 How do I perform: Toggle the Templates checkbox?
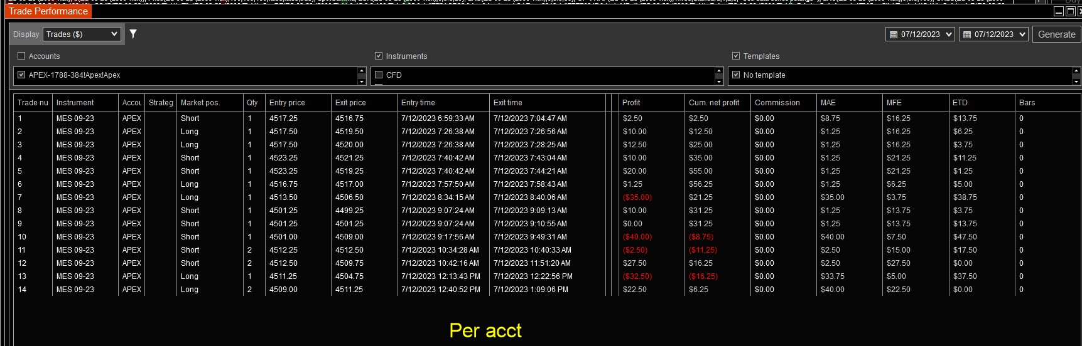[736, 56]
